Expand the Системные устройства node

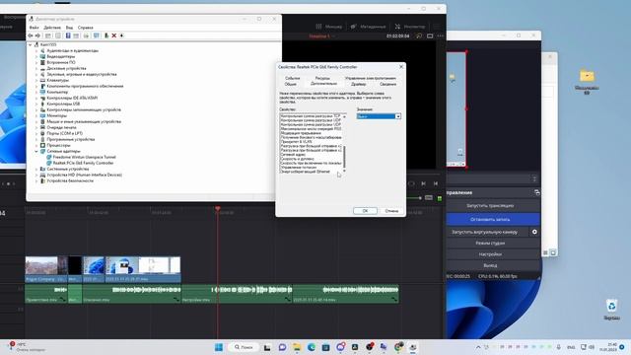point(36,169)
